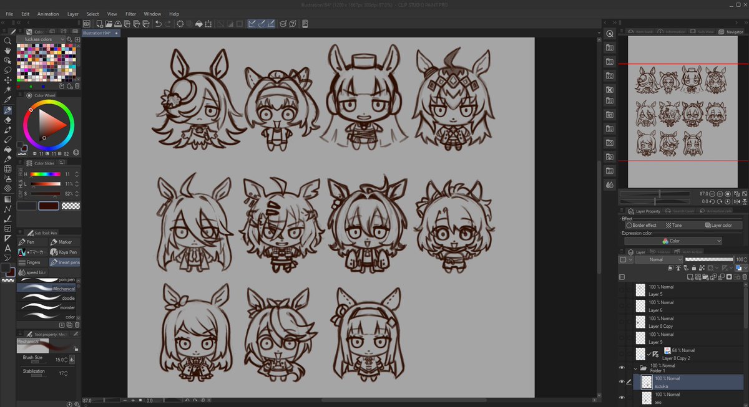Open Clip Studio launcher spiral icon
Viewport: 749px width, 407px height.
pos(87,24)
